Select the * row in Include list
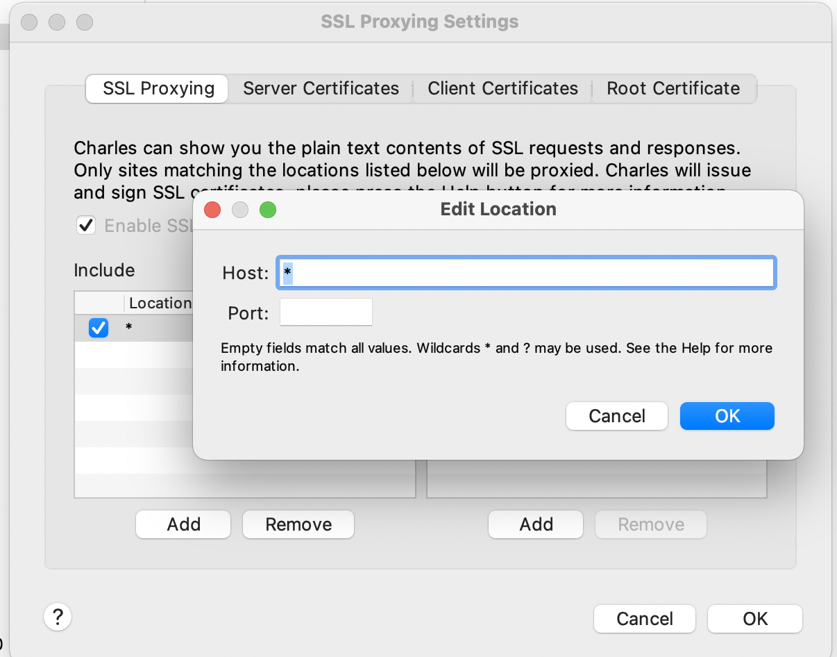 click(x=134, y=327)
